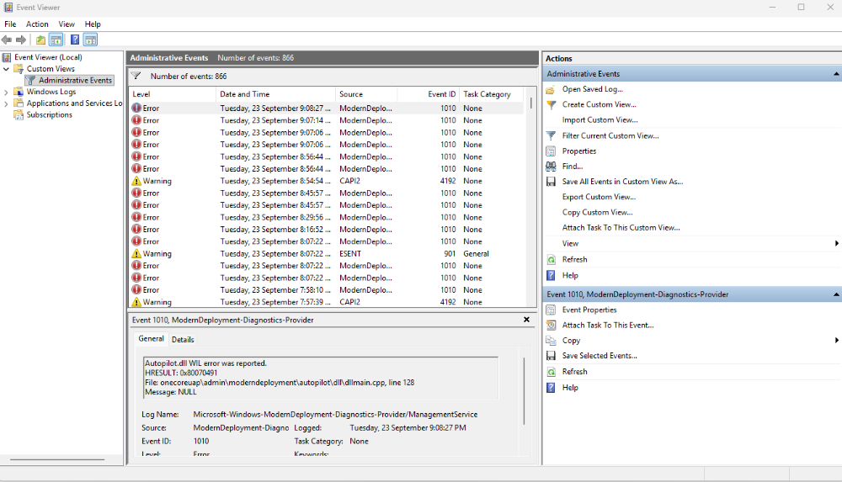The width and height of the screenshot is (842, 482).
Task: Click the green Refresh icon under Administrative Events
Action: point(551,260)
